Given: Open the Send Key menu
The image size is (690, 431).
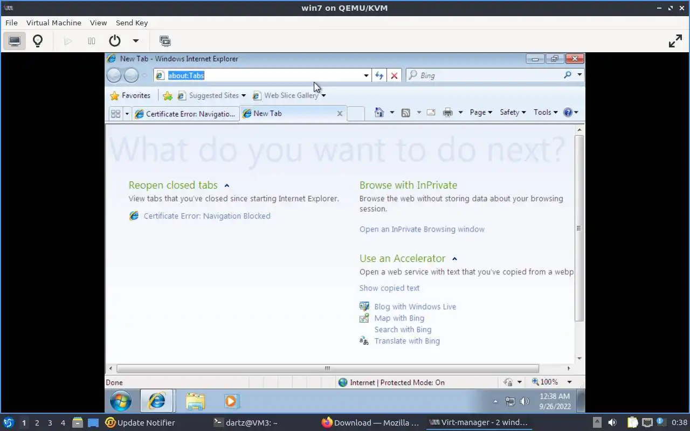Looking at the screenshot, I should pos(132,23).
